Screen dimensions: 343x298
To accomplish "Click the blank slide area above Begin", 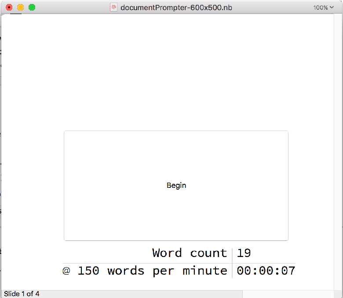I will (176, 71).
